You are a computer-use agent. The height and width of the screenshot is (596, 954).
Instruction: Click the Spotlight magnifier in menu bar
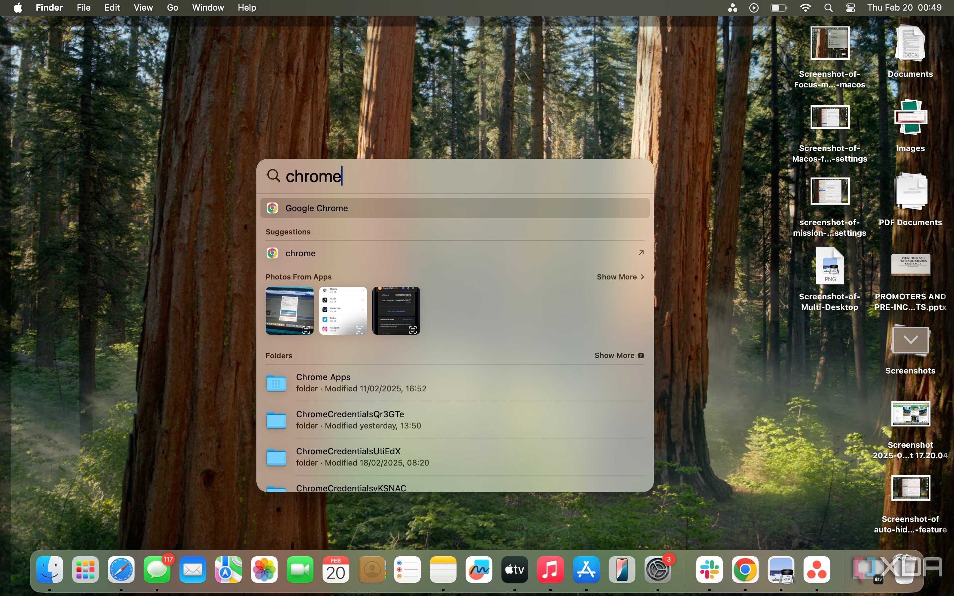click(x=828, y=8)
